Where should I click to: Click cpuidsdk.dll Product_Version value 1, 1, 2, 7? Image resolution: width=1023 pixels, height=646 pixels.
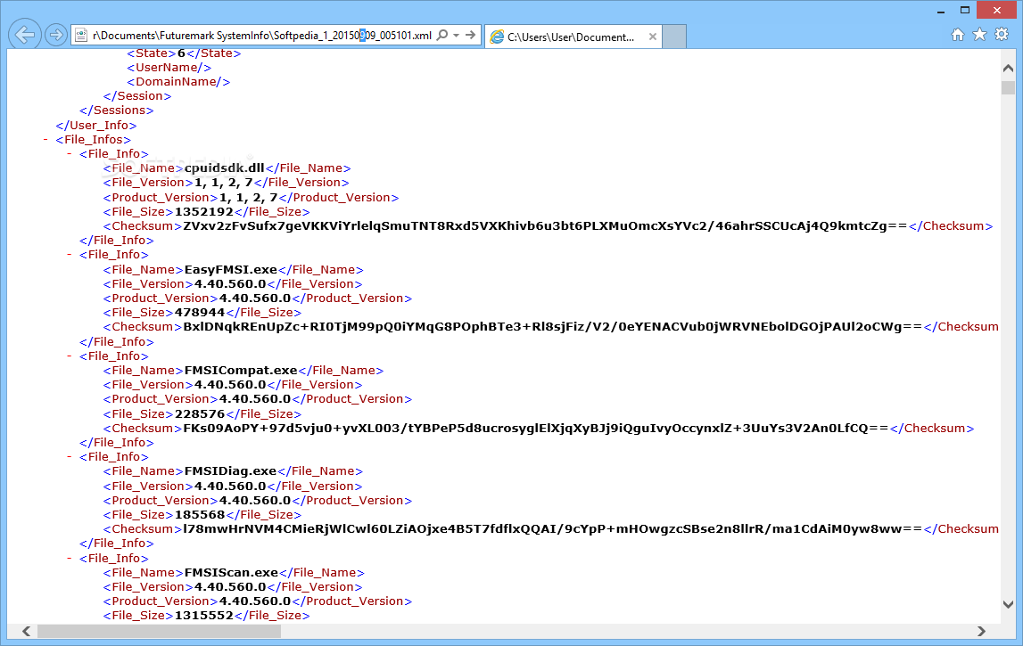pyautogui.click(x=248, y=198)
